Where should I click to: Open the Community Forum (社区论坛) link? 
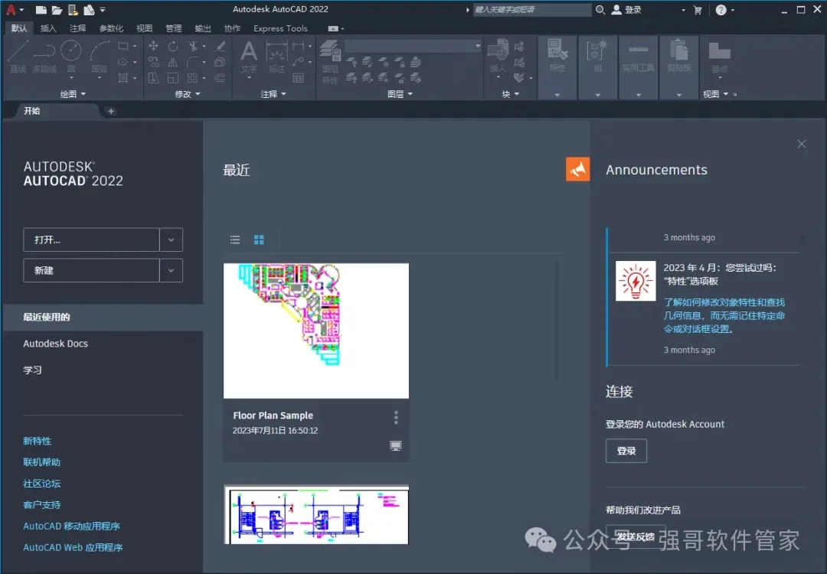coord(41,484)
